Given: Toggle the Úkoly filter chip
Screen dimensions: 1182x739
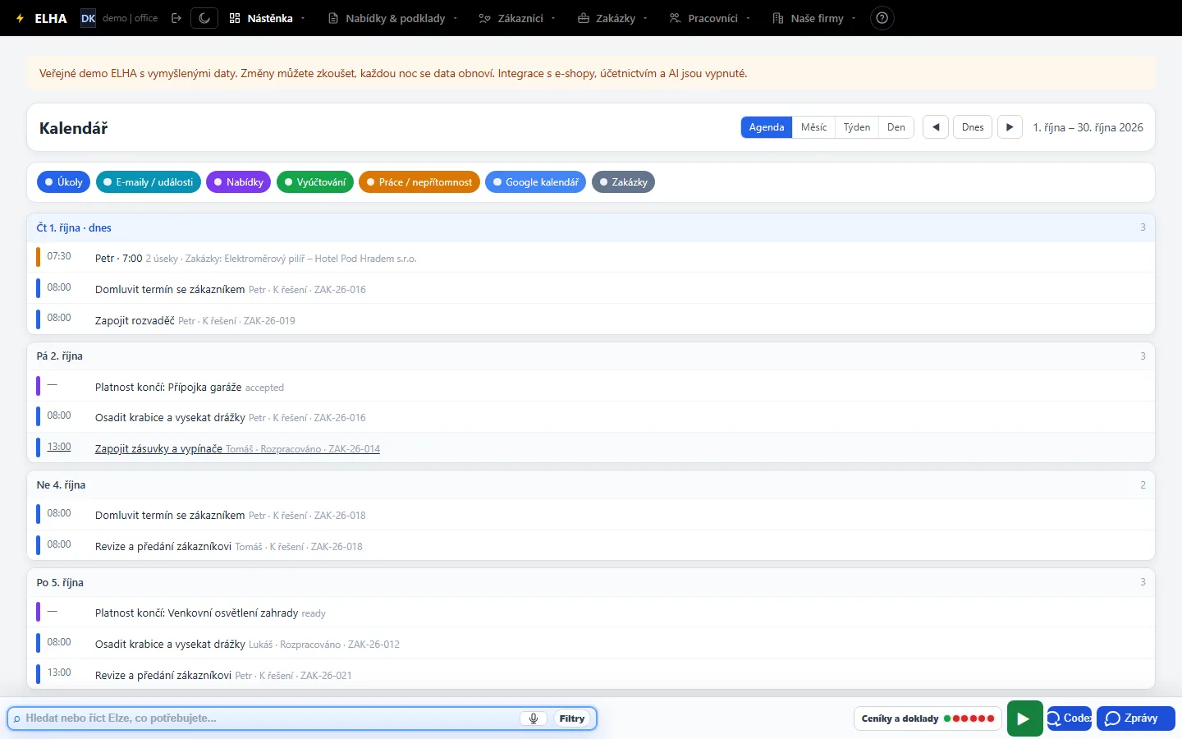Looking at the screenshot, I should [x=63, y=182].
